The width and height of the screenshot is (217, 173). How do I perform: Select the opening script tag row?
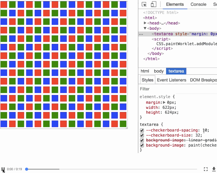(x=161, y=39)
